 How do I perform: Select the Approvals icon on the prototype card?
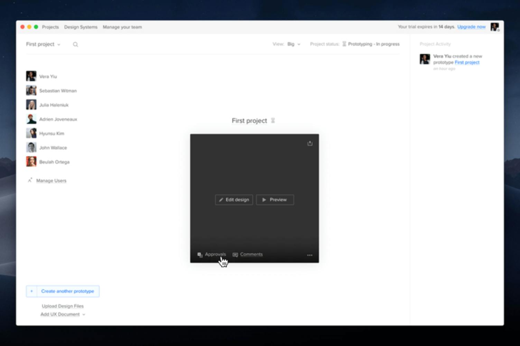(199, 254)
